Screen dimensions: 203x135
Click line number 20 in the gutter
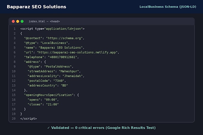point(14,119)
